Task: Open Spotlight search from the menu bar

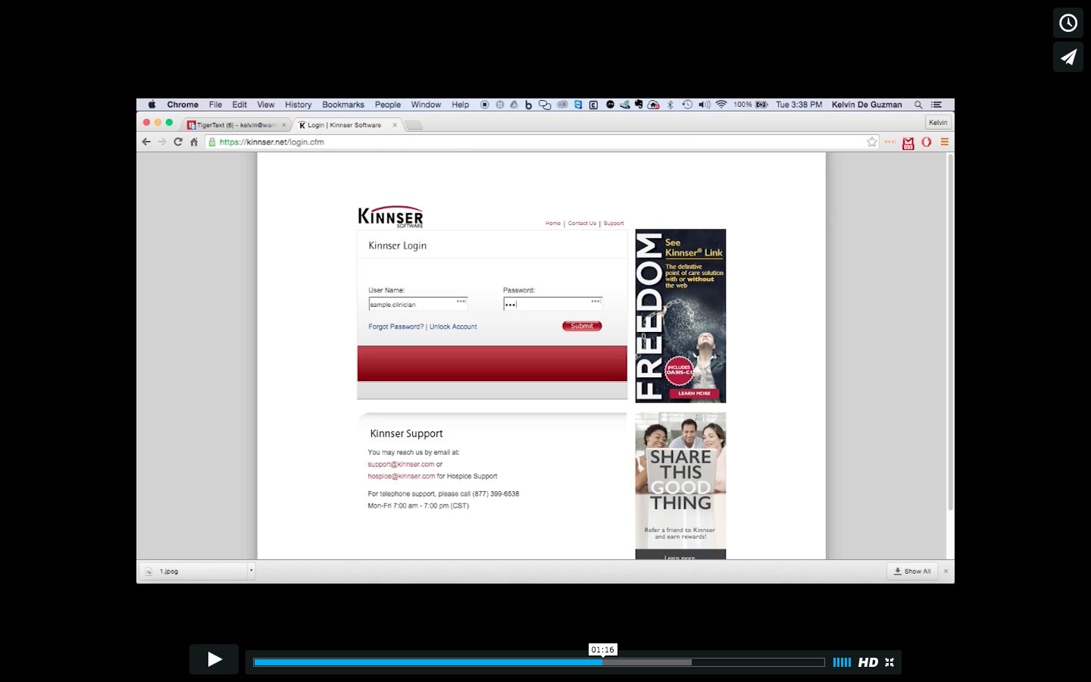Action: click(x=918, y=105)
